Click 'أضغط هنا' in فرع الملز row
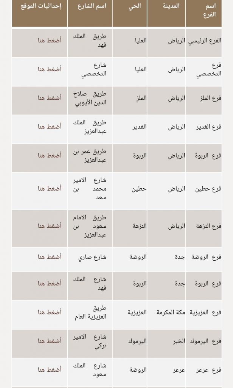 [x=50, y=98]
